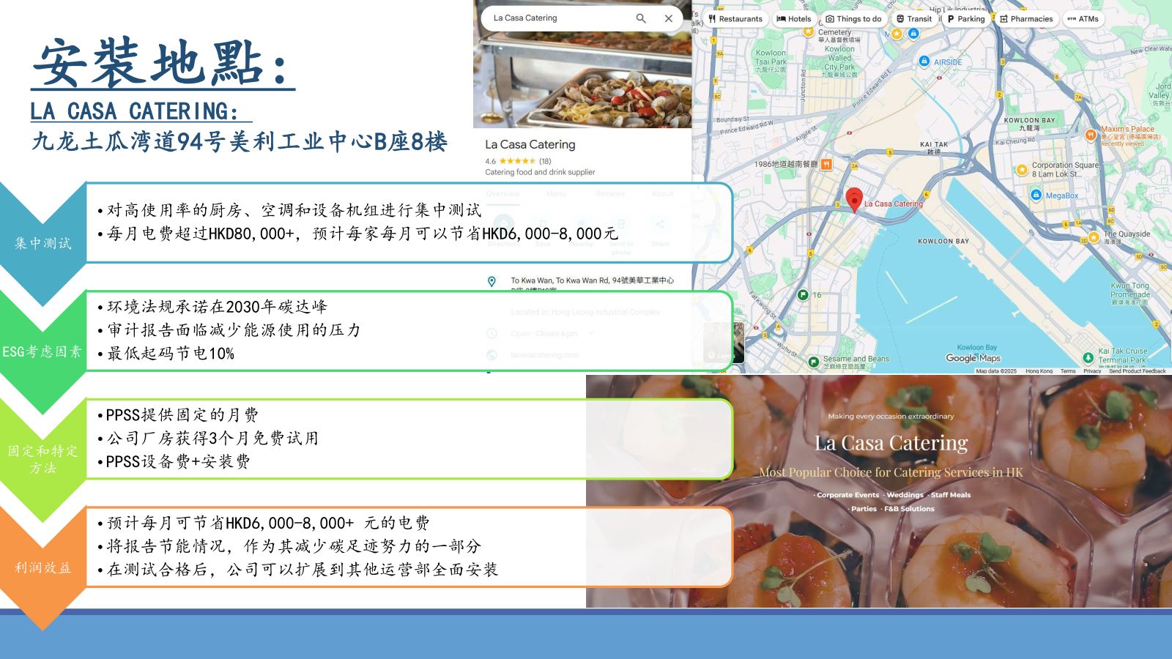Click the Parties website link
The height and width of the screenshot is (659, 1172).
click(864, 509)
